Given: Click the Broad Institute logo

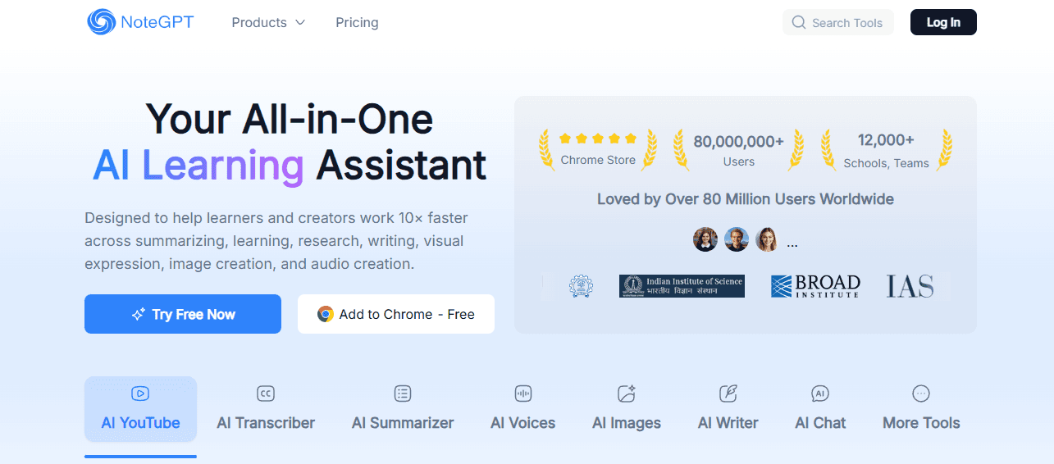Looking at the screenshot, I should [x=815, y=286].
